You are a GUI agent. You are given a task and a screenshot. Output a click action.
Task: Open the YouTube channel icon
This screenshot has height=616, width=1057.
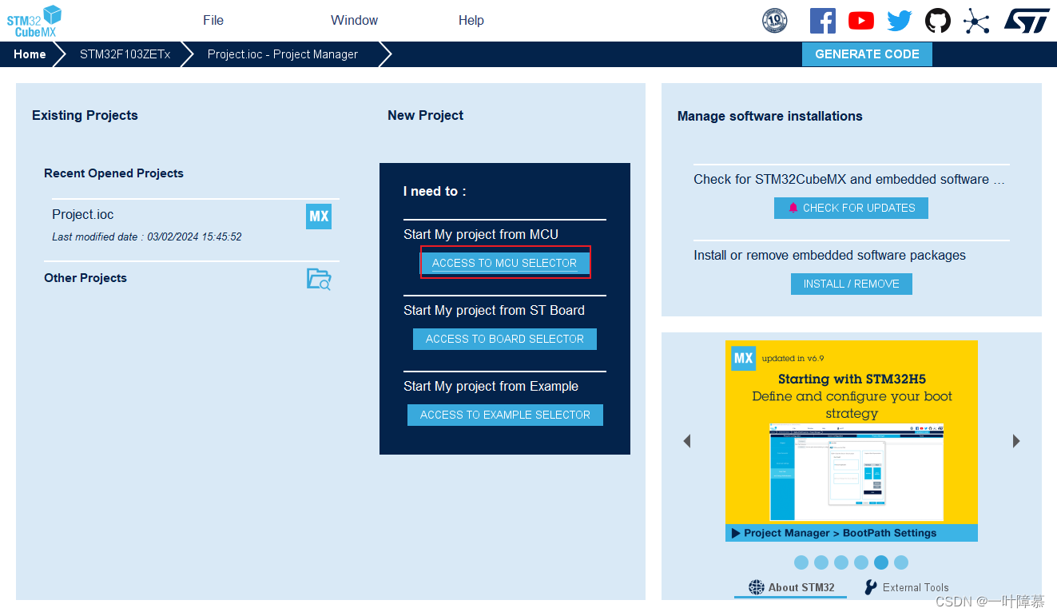click(x=861, y=21)
